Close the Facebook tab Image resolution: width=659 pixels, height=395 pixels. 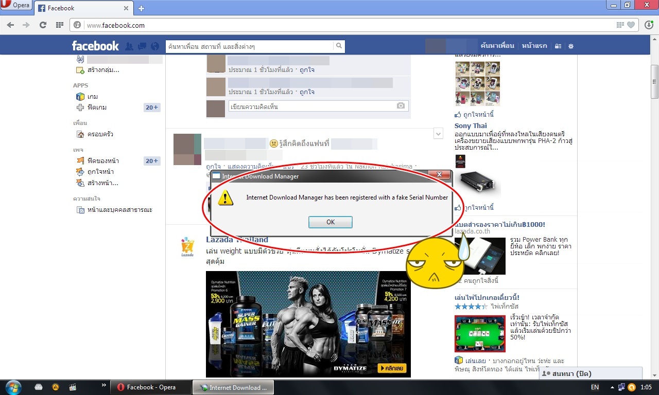coord(126,8)
